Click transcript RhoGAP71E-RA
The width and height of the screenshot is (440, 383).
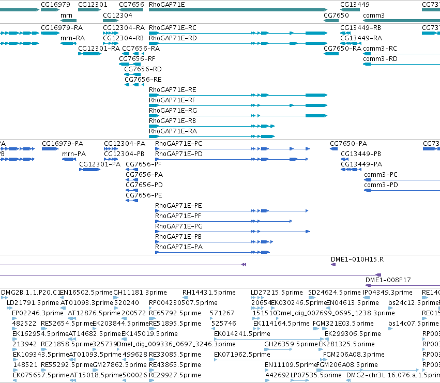click(x=173, y=132)
